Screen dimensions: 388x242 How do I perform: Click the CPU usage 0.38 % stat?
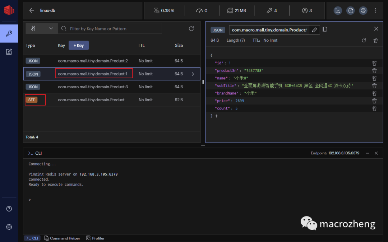click(164, 11)
